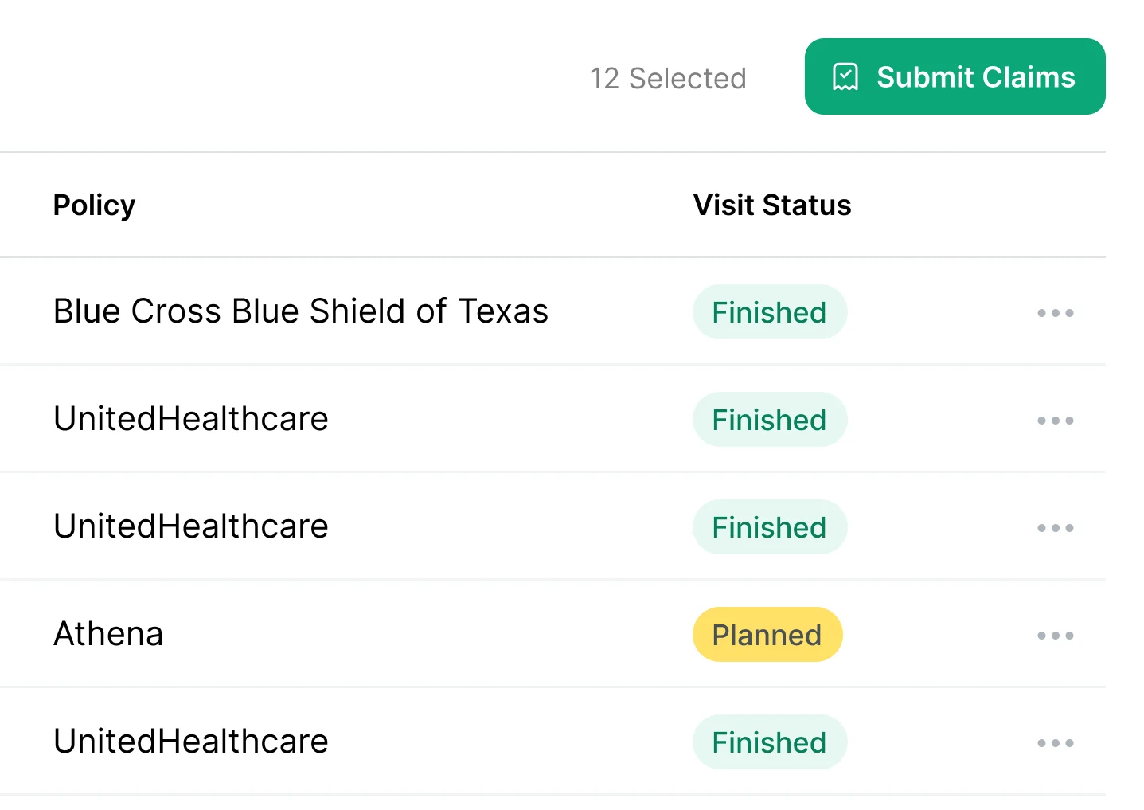Click the Planned status badge for Athena

(x=767, y=635)
